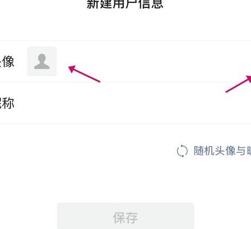The width and height of the screenshot is (251, 229).
Task: Click the divider between the 头像 and 昵称 rows
Action: point(125,82)
